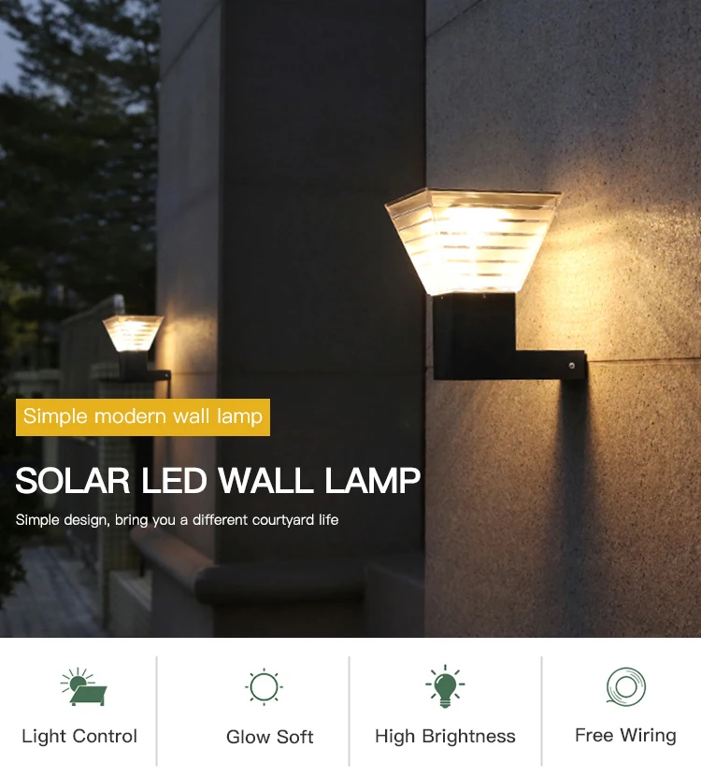701x776 pixels.
Task: Select the High Brightness label text
Action: [x=445, y=737]
